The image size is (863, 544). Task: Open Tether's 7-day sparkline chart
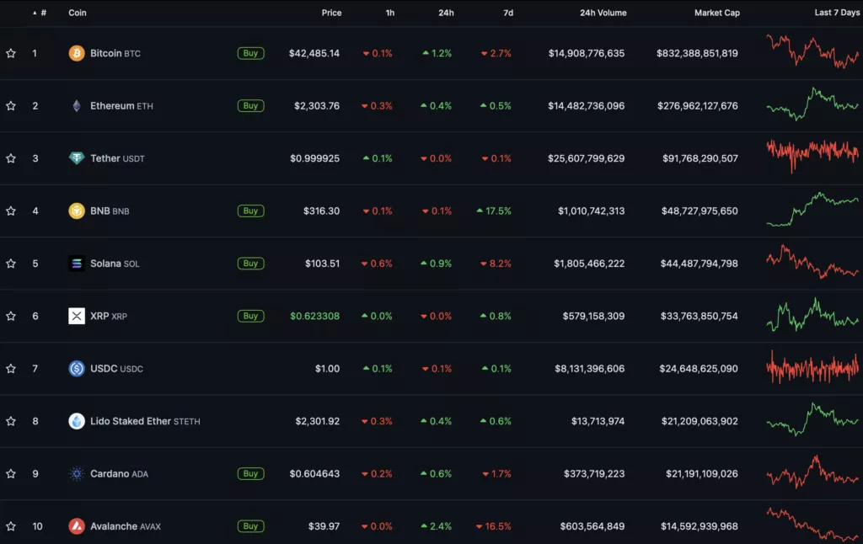coord(812,156)
